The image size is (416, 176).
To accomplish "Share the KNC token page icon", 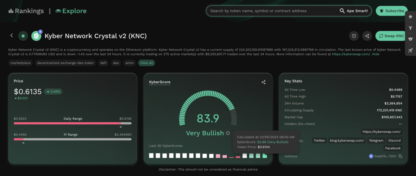I will click(367, 36).
